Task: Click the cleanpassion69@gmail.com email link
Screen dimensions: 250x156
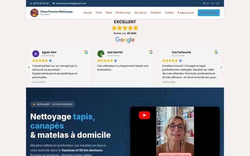Action: 71,3
